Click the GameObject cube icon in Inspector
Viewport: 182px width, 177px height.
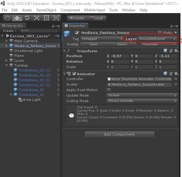click(67, 33)
